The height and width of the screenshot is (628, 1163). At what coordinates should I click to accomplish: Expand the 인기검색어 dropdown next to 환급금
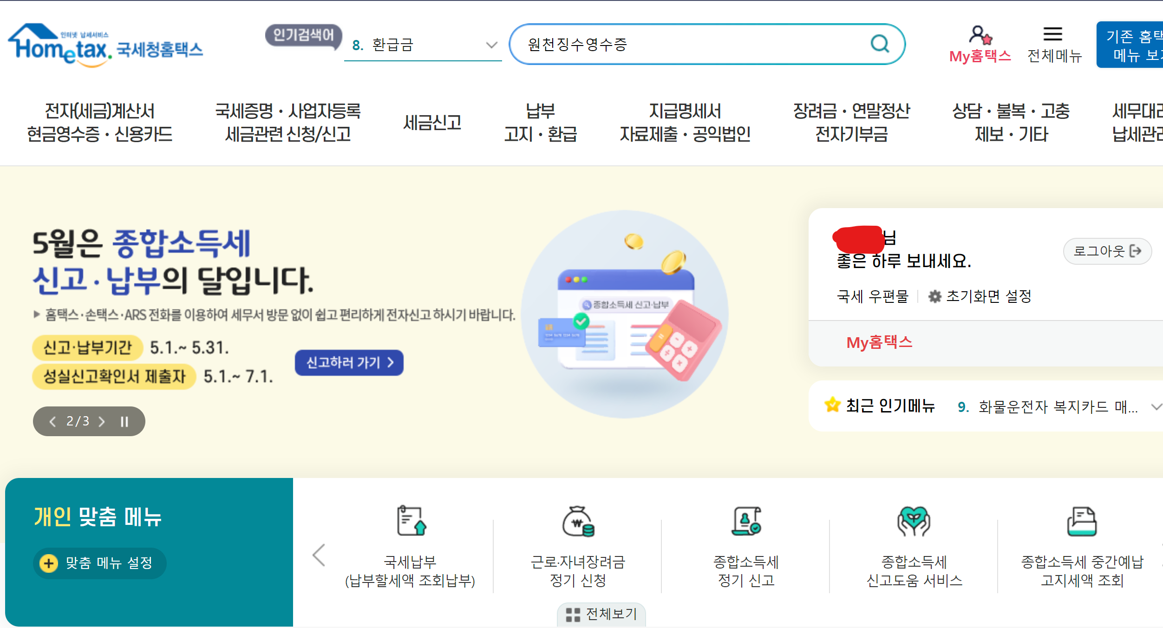(491, 45)
